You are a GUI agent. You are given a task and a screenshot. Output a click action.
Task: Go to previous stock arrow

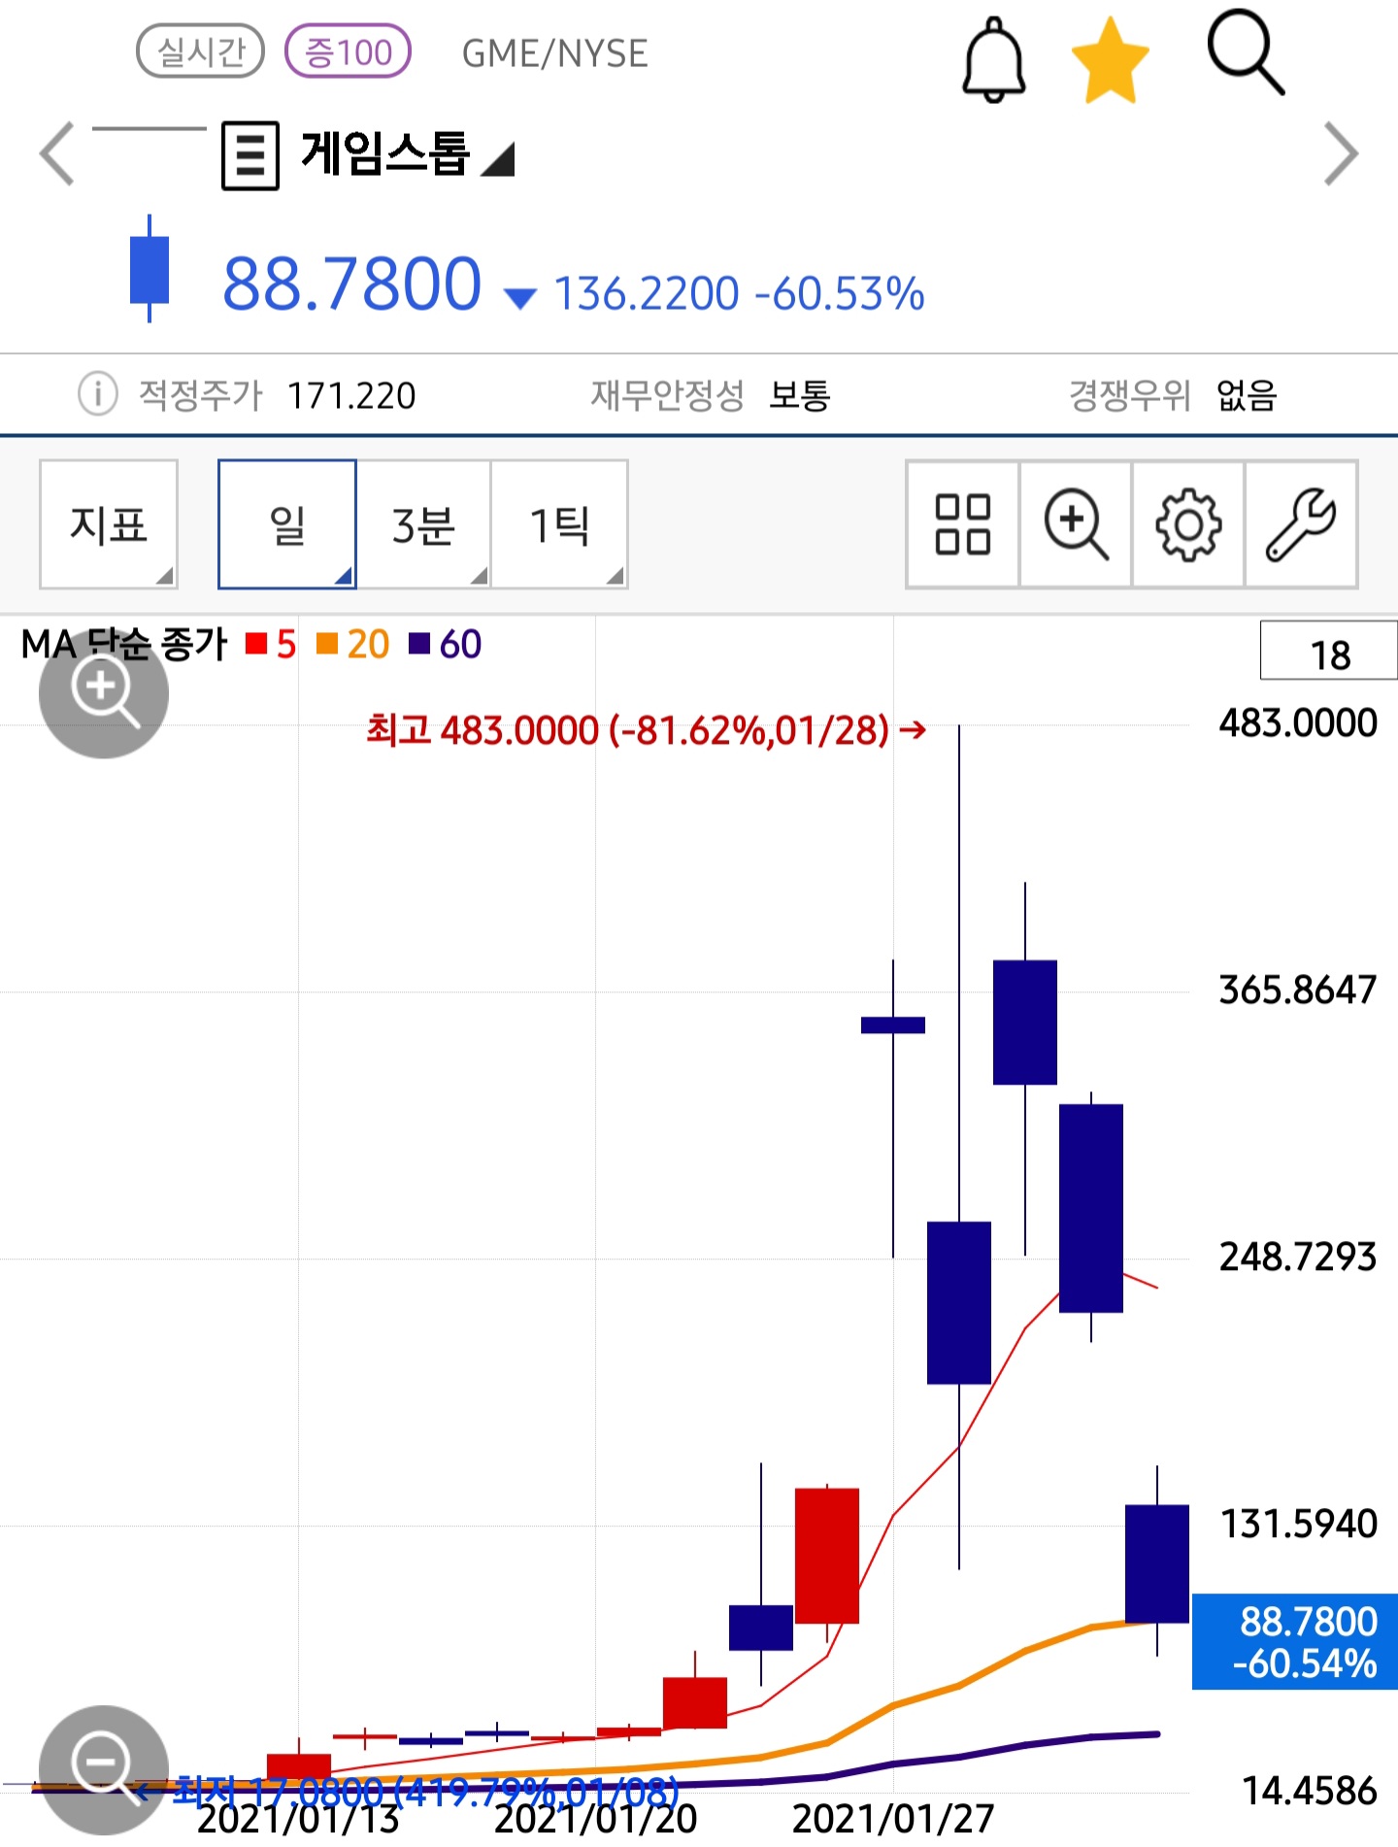(x=57, y=153)
